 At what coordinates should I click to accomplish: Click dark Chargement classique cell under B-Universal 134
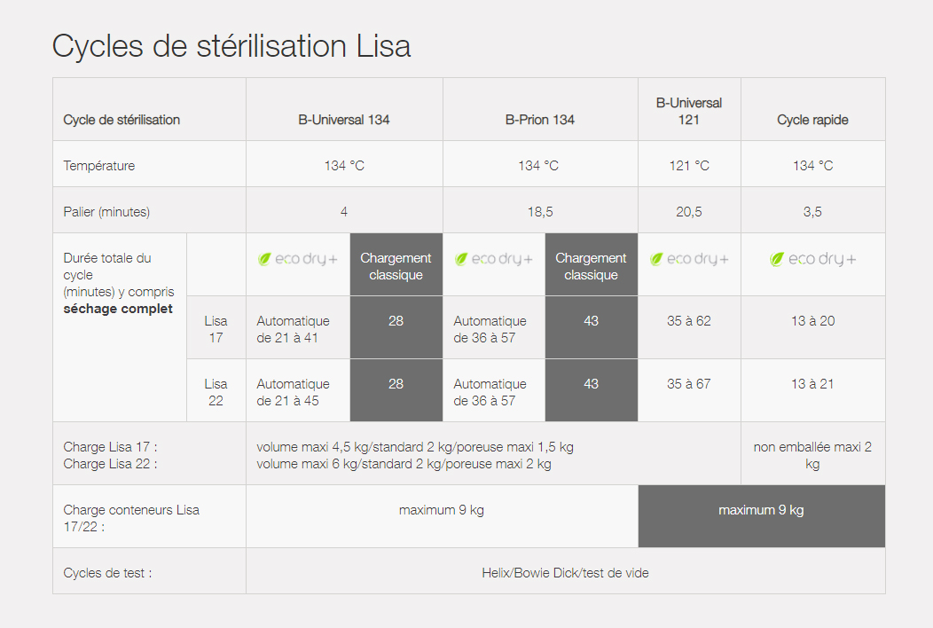point(396,266)
